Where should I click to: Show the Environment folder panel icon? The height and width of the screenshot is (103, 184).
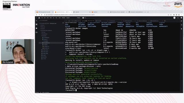37,24
